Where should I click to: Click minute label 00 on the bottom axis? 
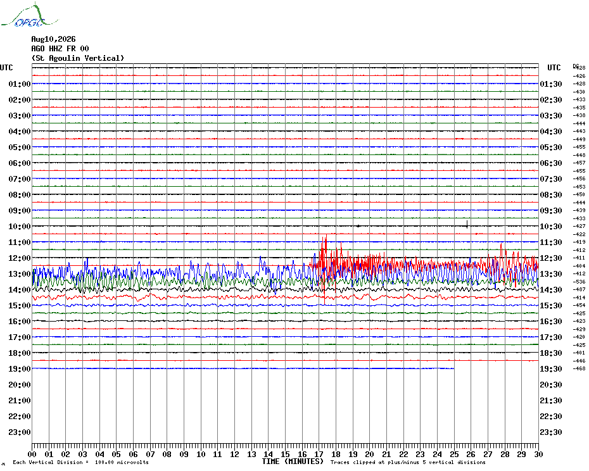(x=32, y=454)
